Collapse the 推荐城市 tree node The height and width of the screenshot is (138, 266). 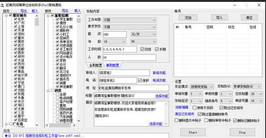[6, 16]
